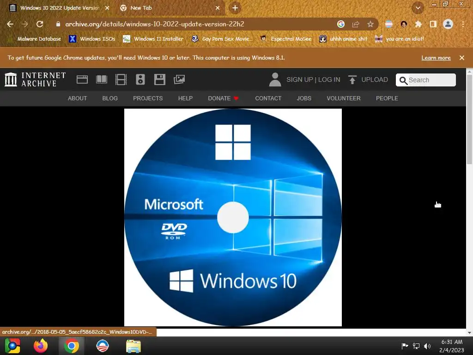Share this page via the share icon
This screenshot has height=355, width=473.
coord(356,24)
